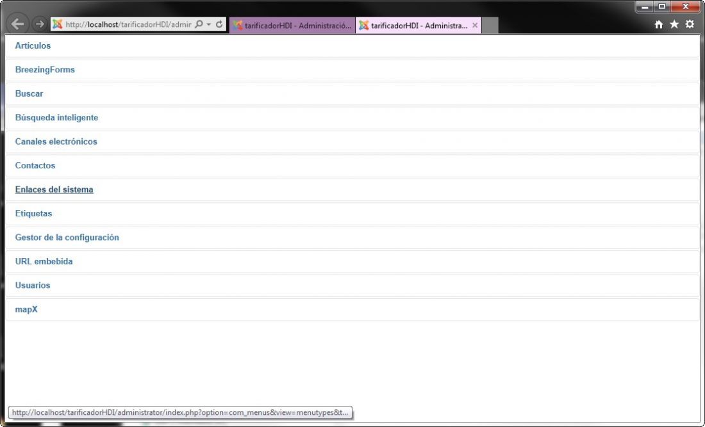Minimize the browser window
This screenshot has height=427, width=705.
(x=645, y=7)
